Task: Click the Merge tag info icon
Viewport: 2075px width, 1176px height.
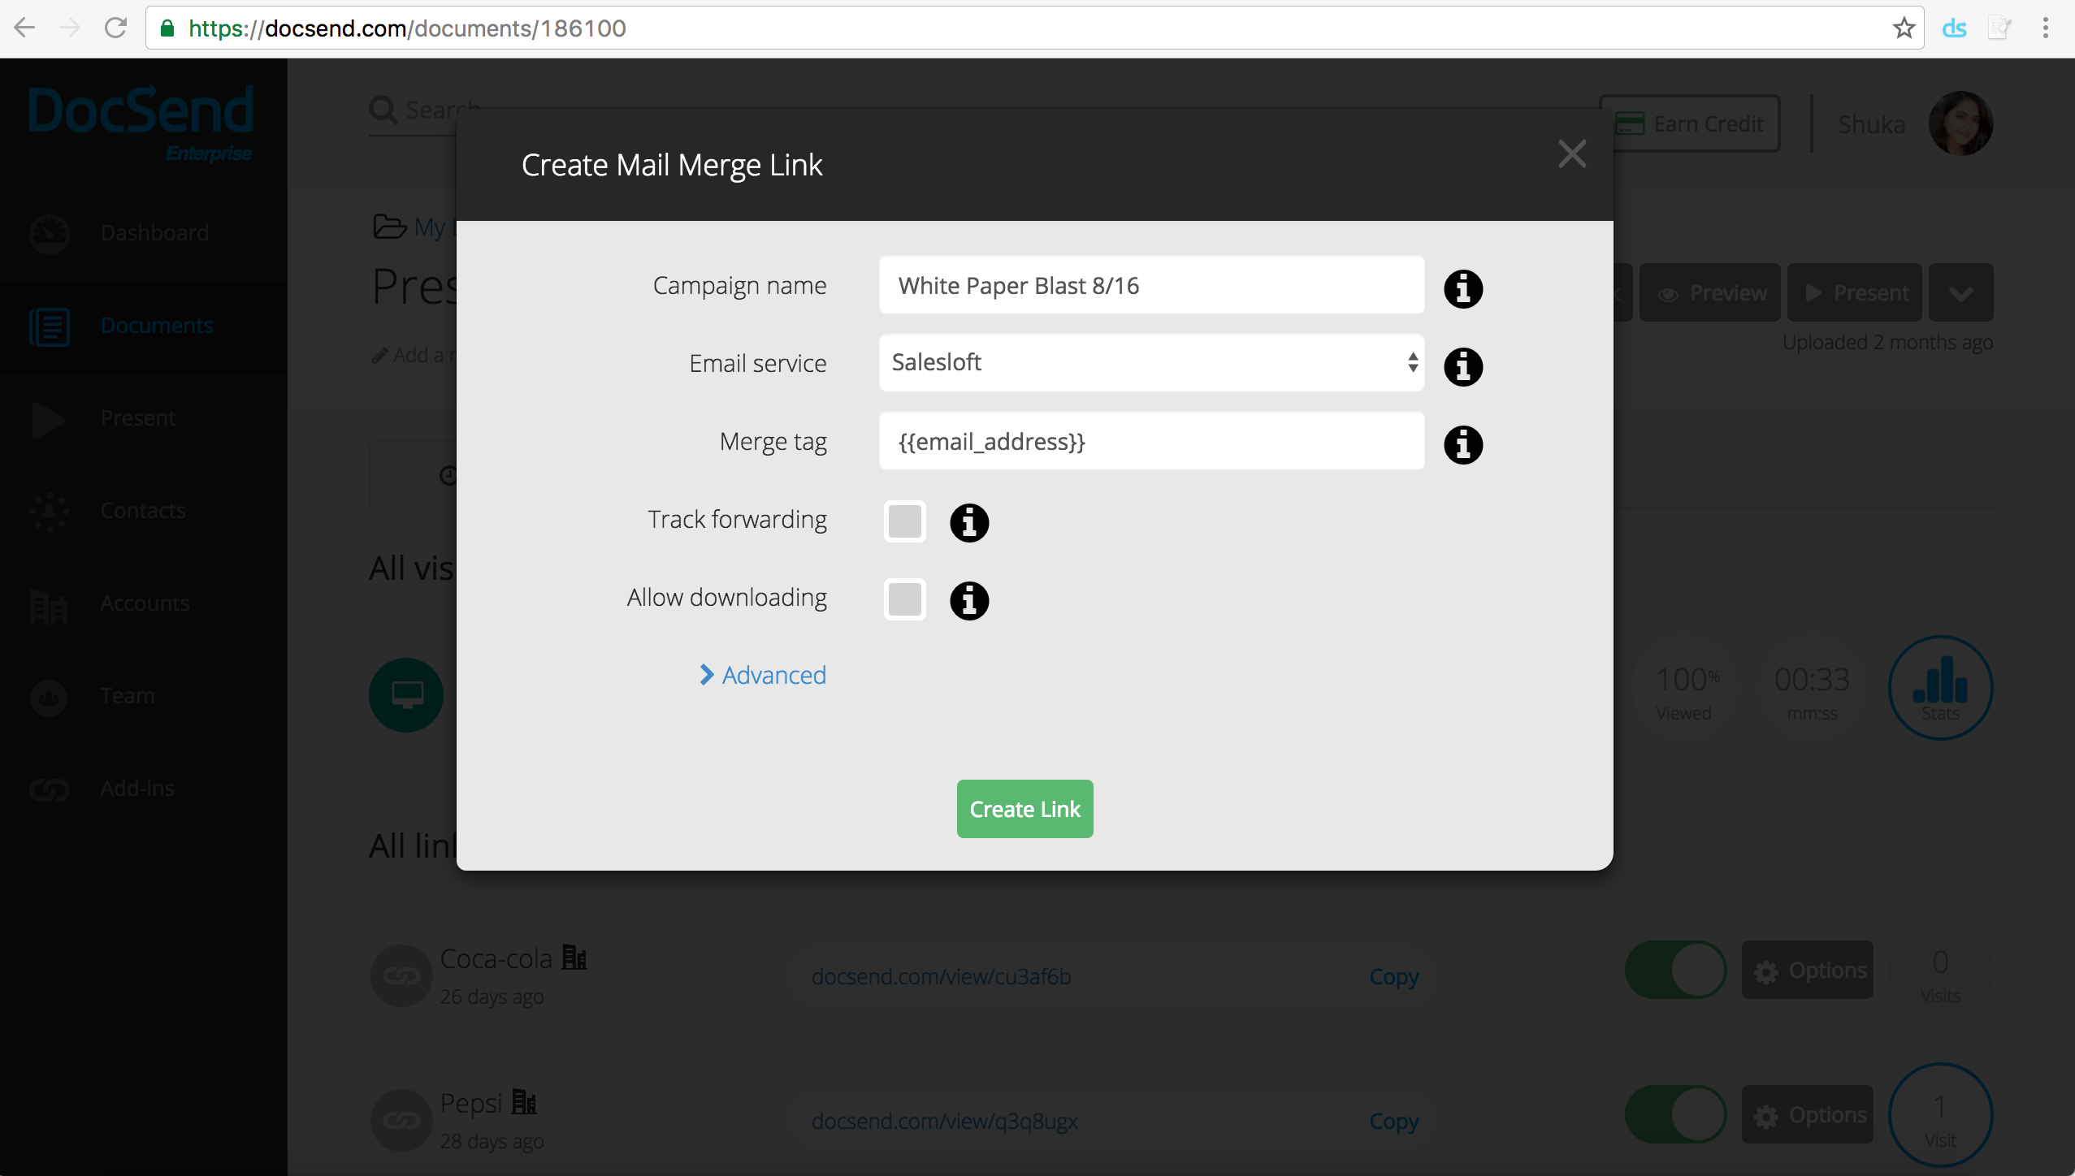Action: 1463,444
